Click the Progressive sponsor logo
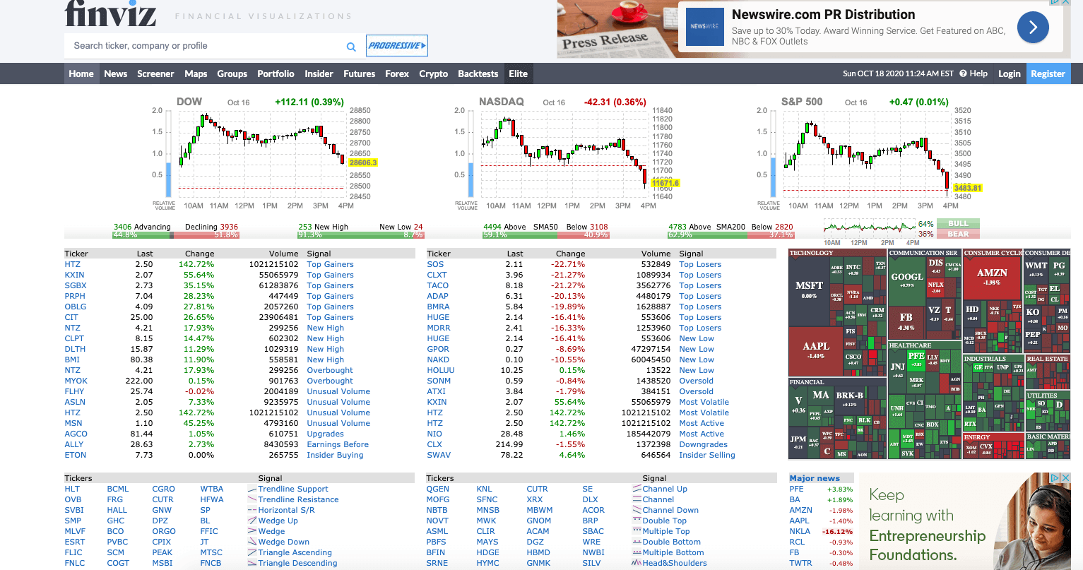1083x570 pixels. click(397, 46)
